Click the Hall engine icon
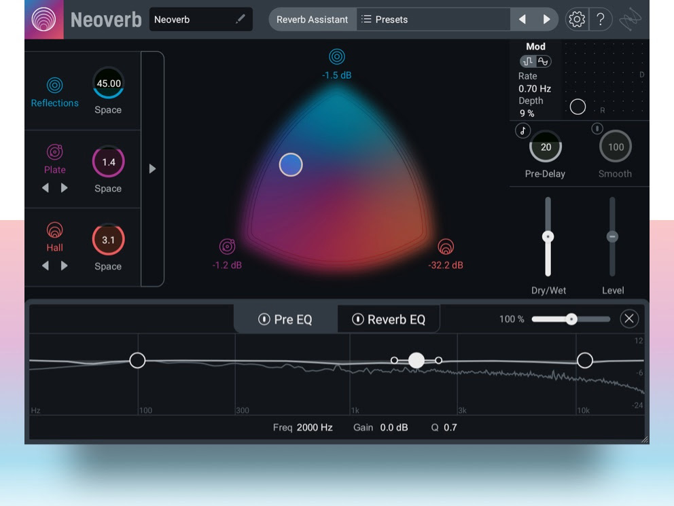This screenshot has width=674, height=506. (x=54, y=230)
